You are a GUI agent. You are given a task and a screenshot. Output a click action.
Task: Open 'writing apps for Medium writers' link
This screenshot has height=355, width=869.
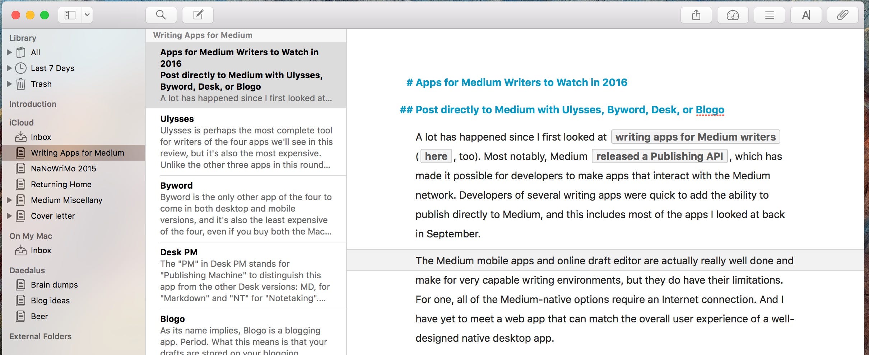click(696, 137)
